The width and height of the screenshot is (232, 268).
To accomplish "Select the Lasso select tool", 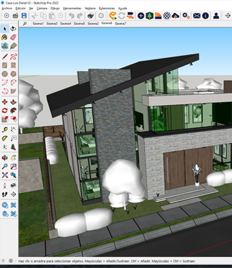I will [13, 29].
